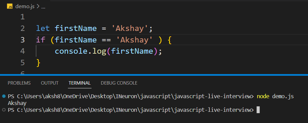Click 'demo.js' argument in terminal command
Viewport: 308px width, 123px height.
pyautogui.click(x=283, y=96)
